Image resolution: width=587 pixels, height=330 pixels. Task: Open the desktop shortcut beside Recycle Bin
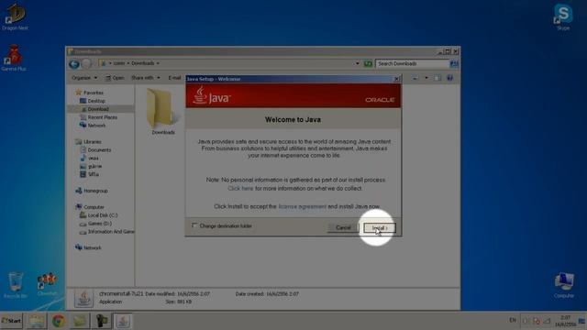(x=47, y=284)
